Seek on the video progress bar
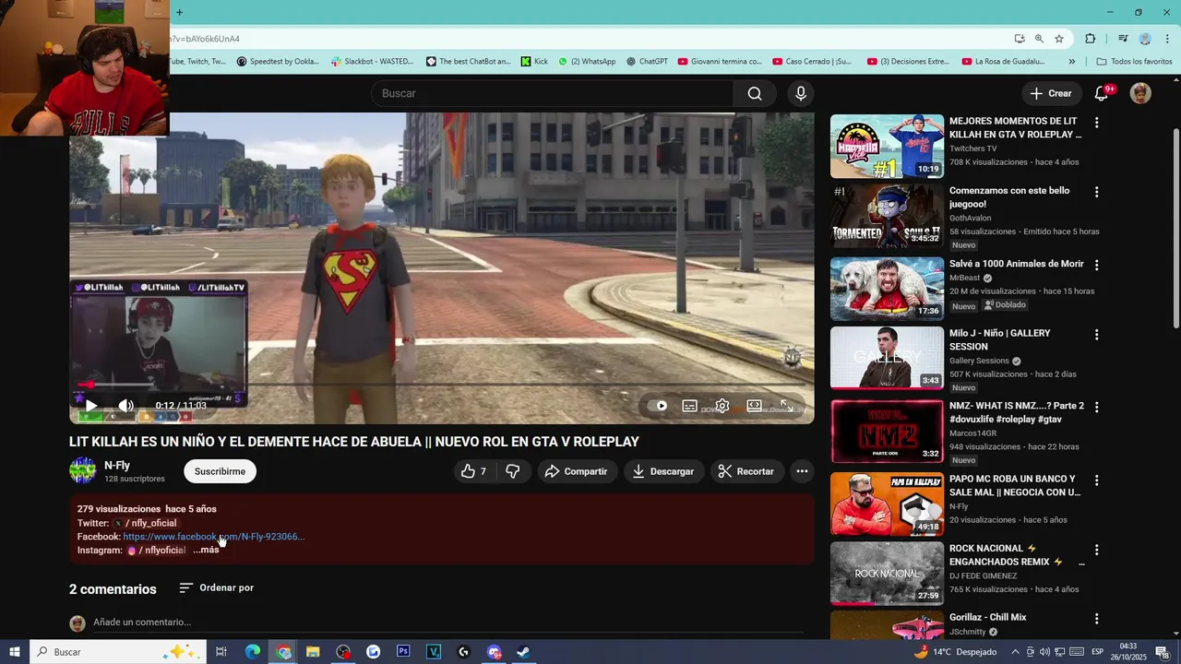 442,385
